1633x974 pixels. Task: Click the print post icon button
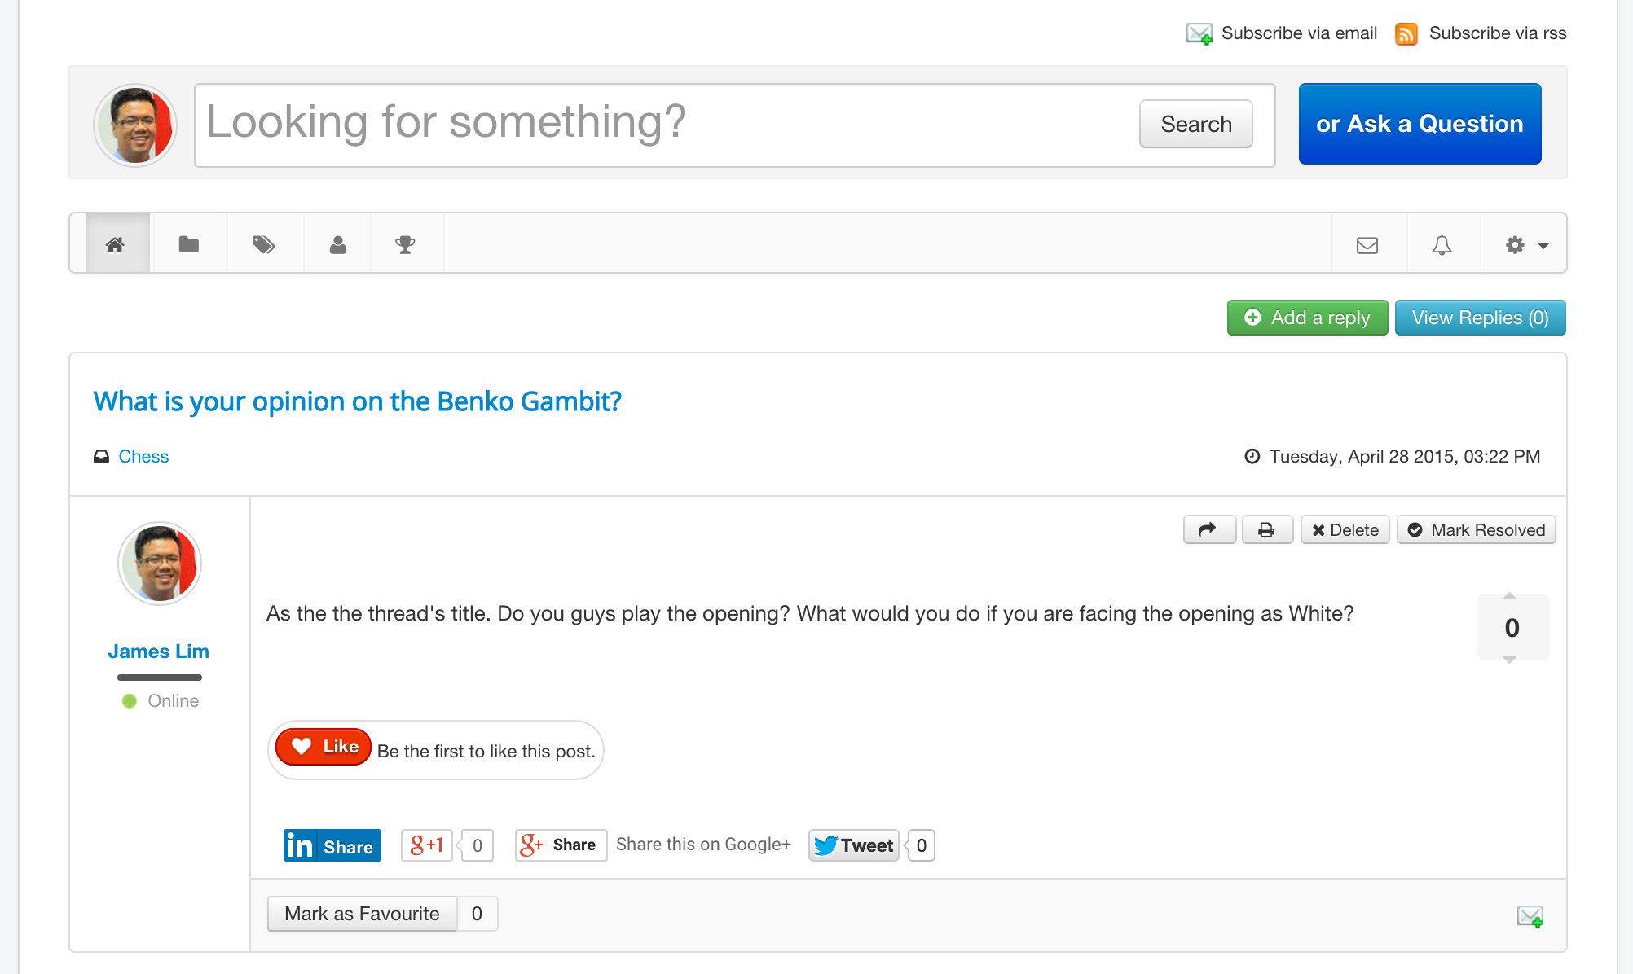point(1266,530)
